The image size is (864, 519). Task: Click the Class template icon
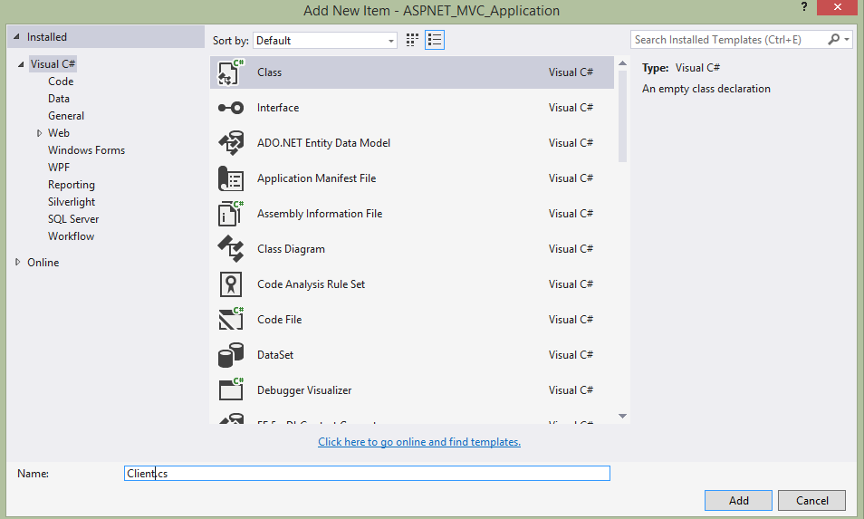coord(231,72)
